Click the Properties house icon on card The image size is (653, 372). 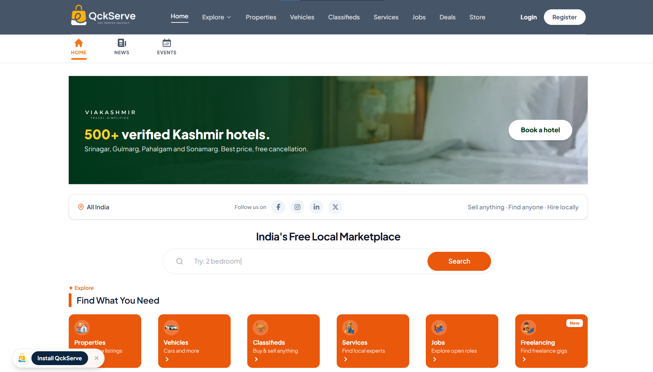pos(82,327)
